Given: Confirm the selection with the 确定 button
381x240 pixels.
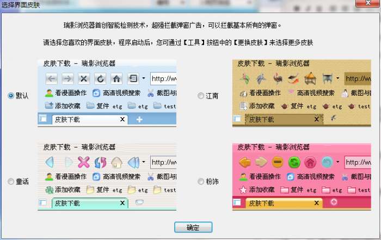Looking at the screenshot, I should pos(193,227).
